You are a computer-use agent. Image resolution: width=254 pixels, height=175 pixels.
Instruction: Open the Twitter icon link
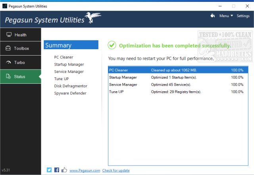point(49,170)
